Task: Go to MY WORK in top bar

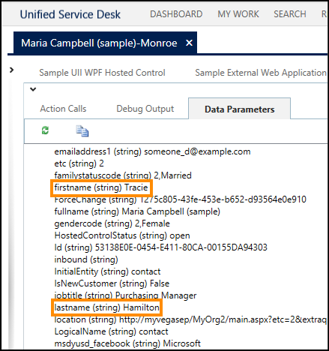Action: tap(238, 14)
